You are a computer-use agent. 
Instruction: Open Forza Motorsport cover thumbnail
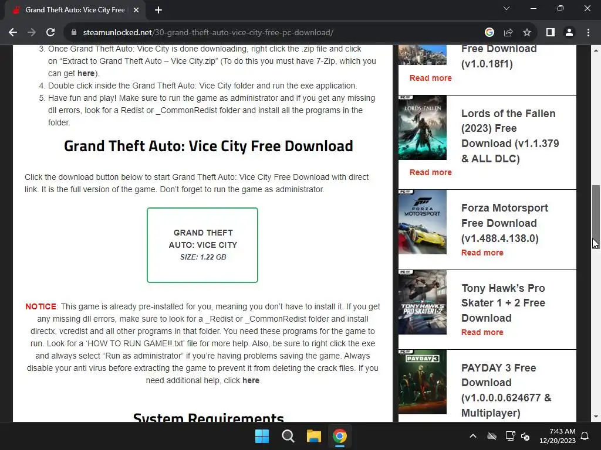point(423,222)
